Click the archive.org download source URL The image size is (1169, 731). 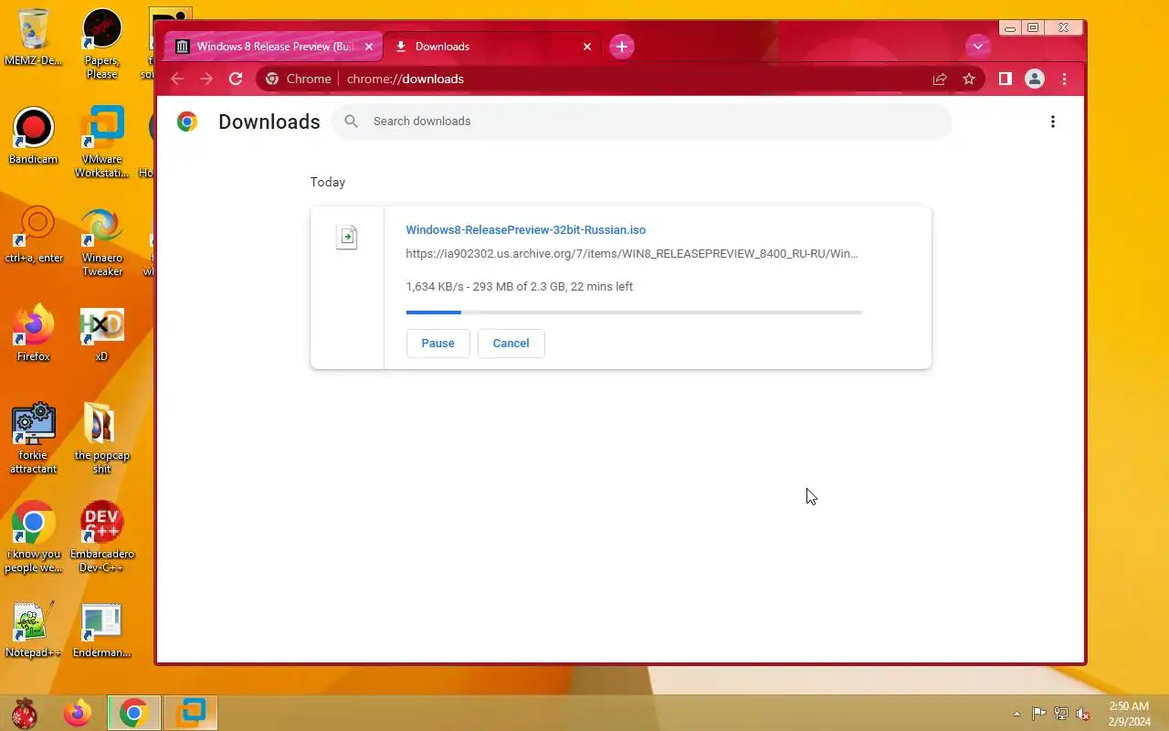[x=632, y=253]
